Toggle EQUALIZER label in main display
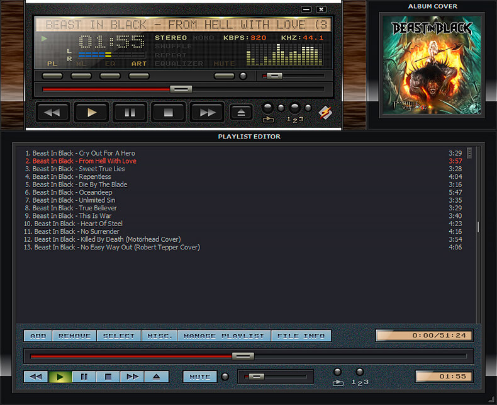The height and width of the screenshot is (405, 497). tap(179, 64)
